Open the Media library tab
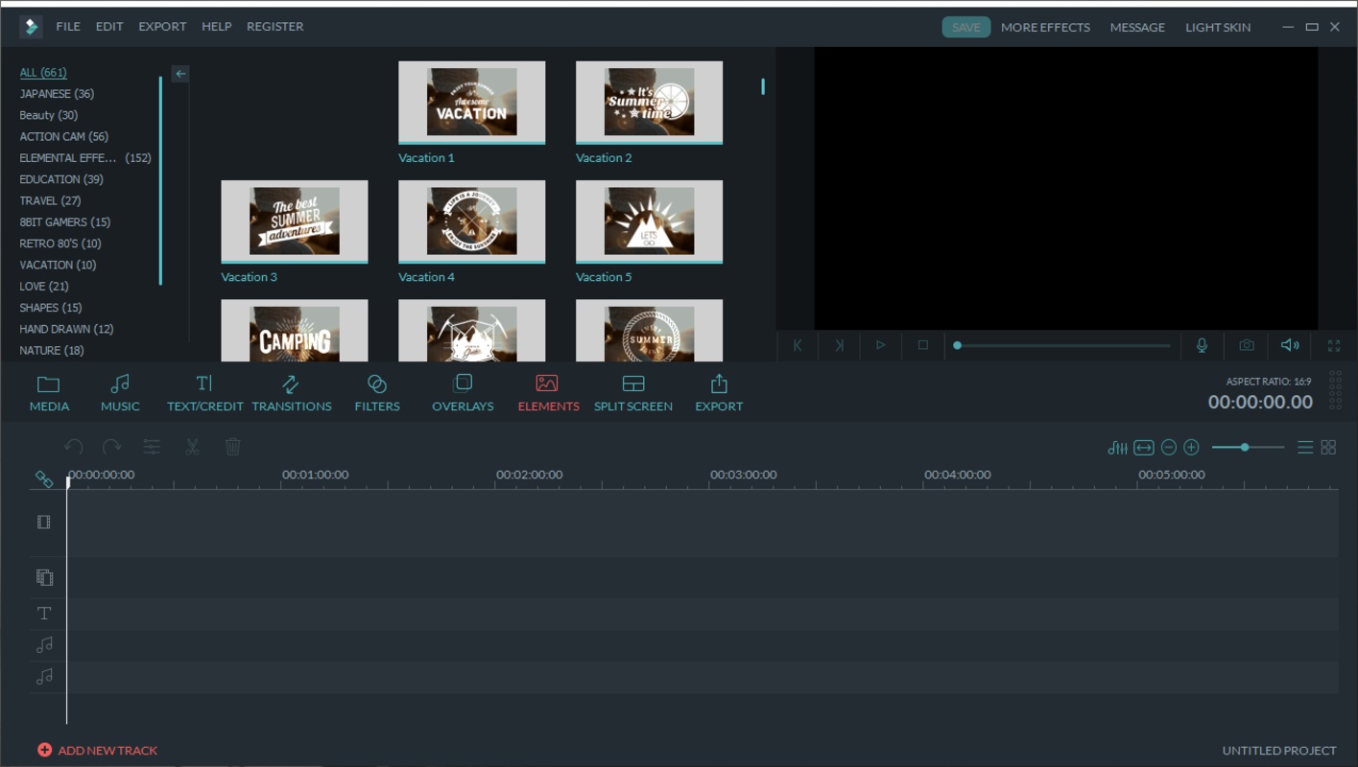 49,393
